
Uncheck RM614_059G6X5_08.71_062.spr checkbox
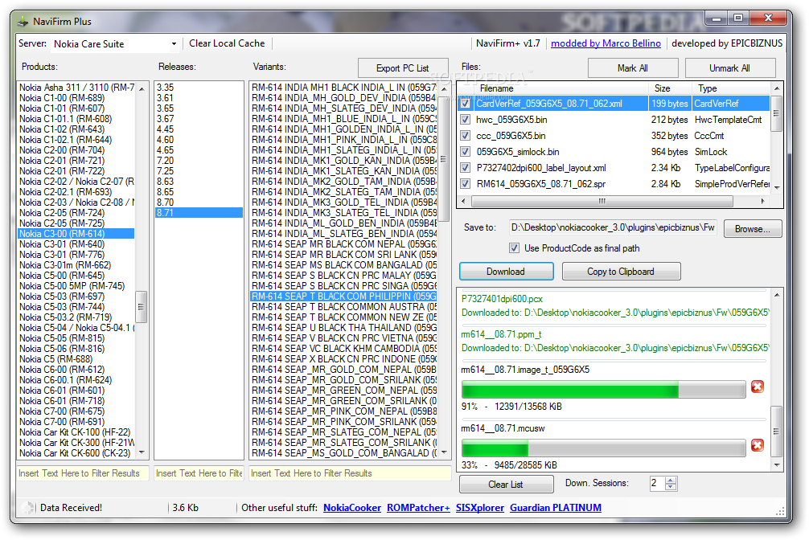pyautogui.click(x=466, y=183)
